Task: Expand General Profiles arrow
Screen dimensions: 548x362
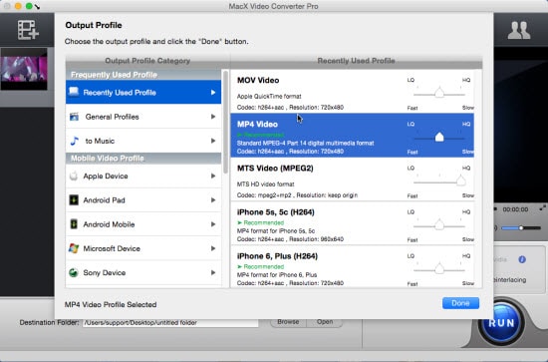Action: click(213, 117)
